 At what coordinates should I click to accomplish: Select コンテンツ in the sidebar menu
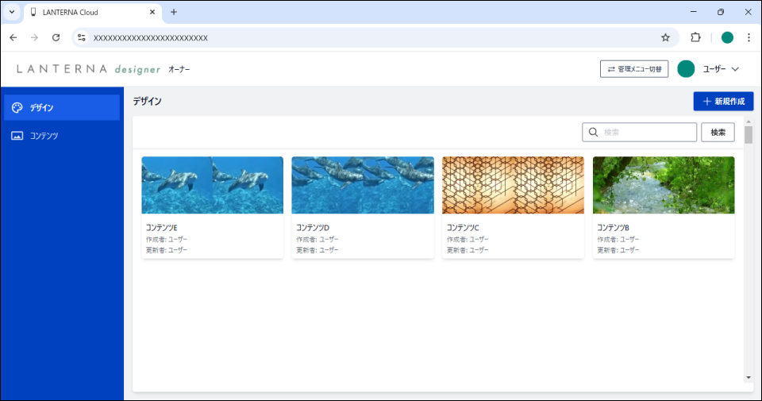point(44,136)
